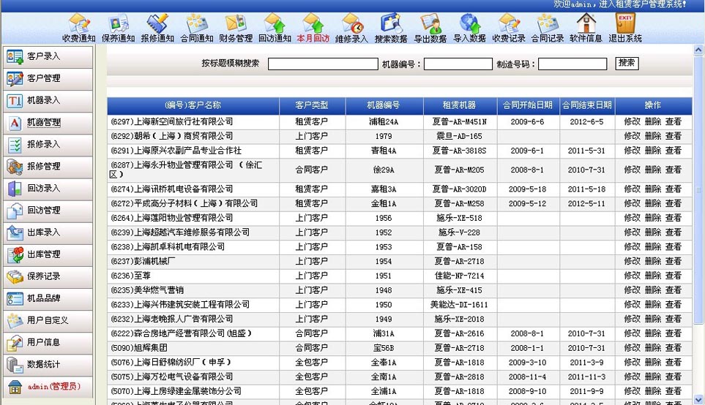Click the vertical scrollbar thumb
The image size is (705, 405).
coord(698,189)
